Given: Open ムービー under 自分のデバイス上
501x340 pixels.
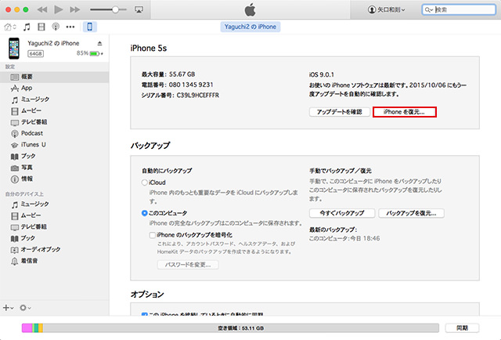Looking at the screenshot, I should click(x=54, y=215).
